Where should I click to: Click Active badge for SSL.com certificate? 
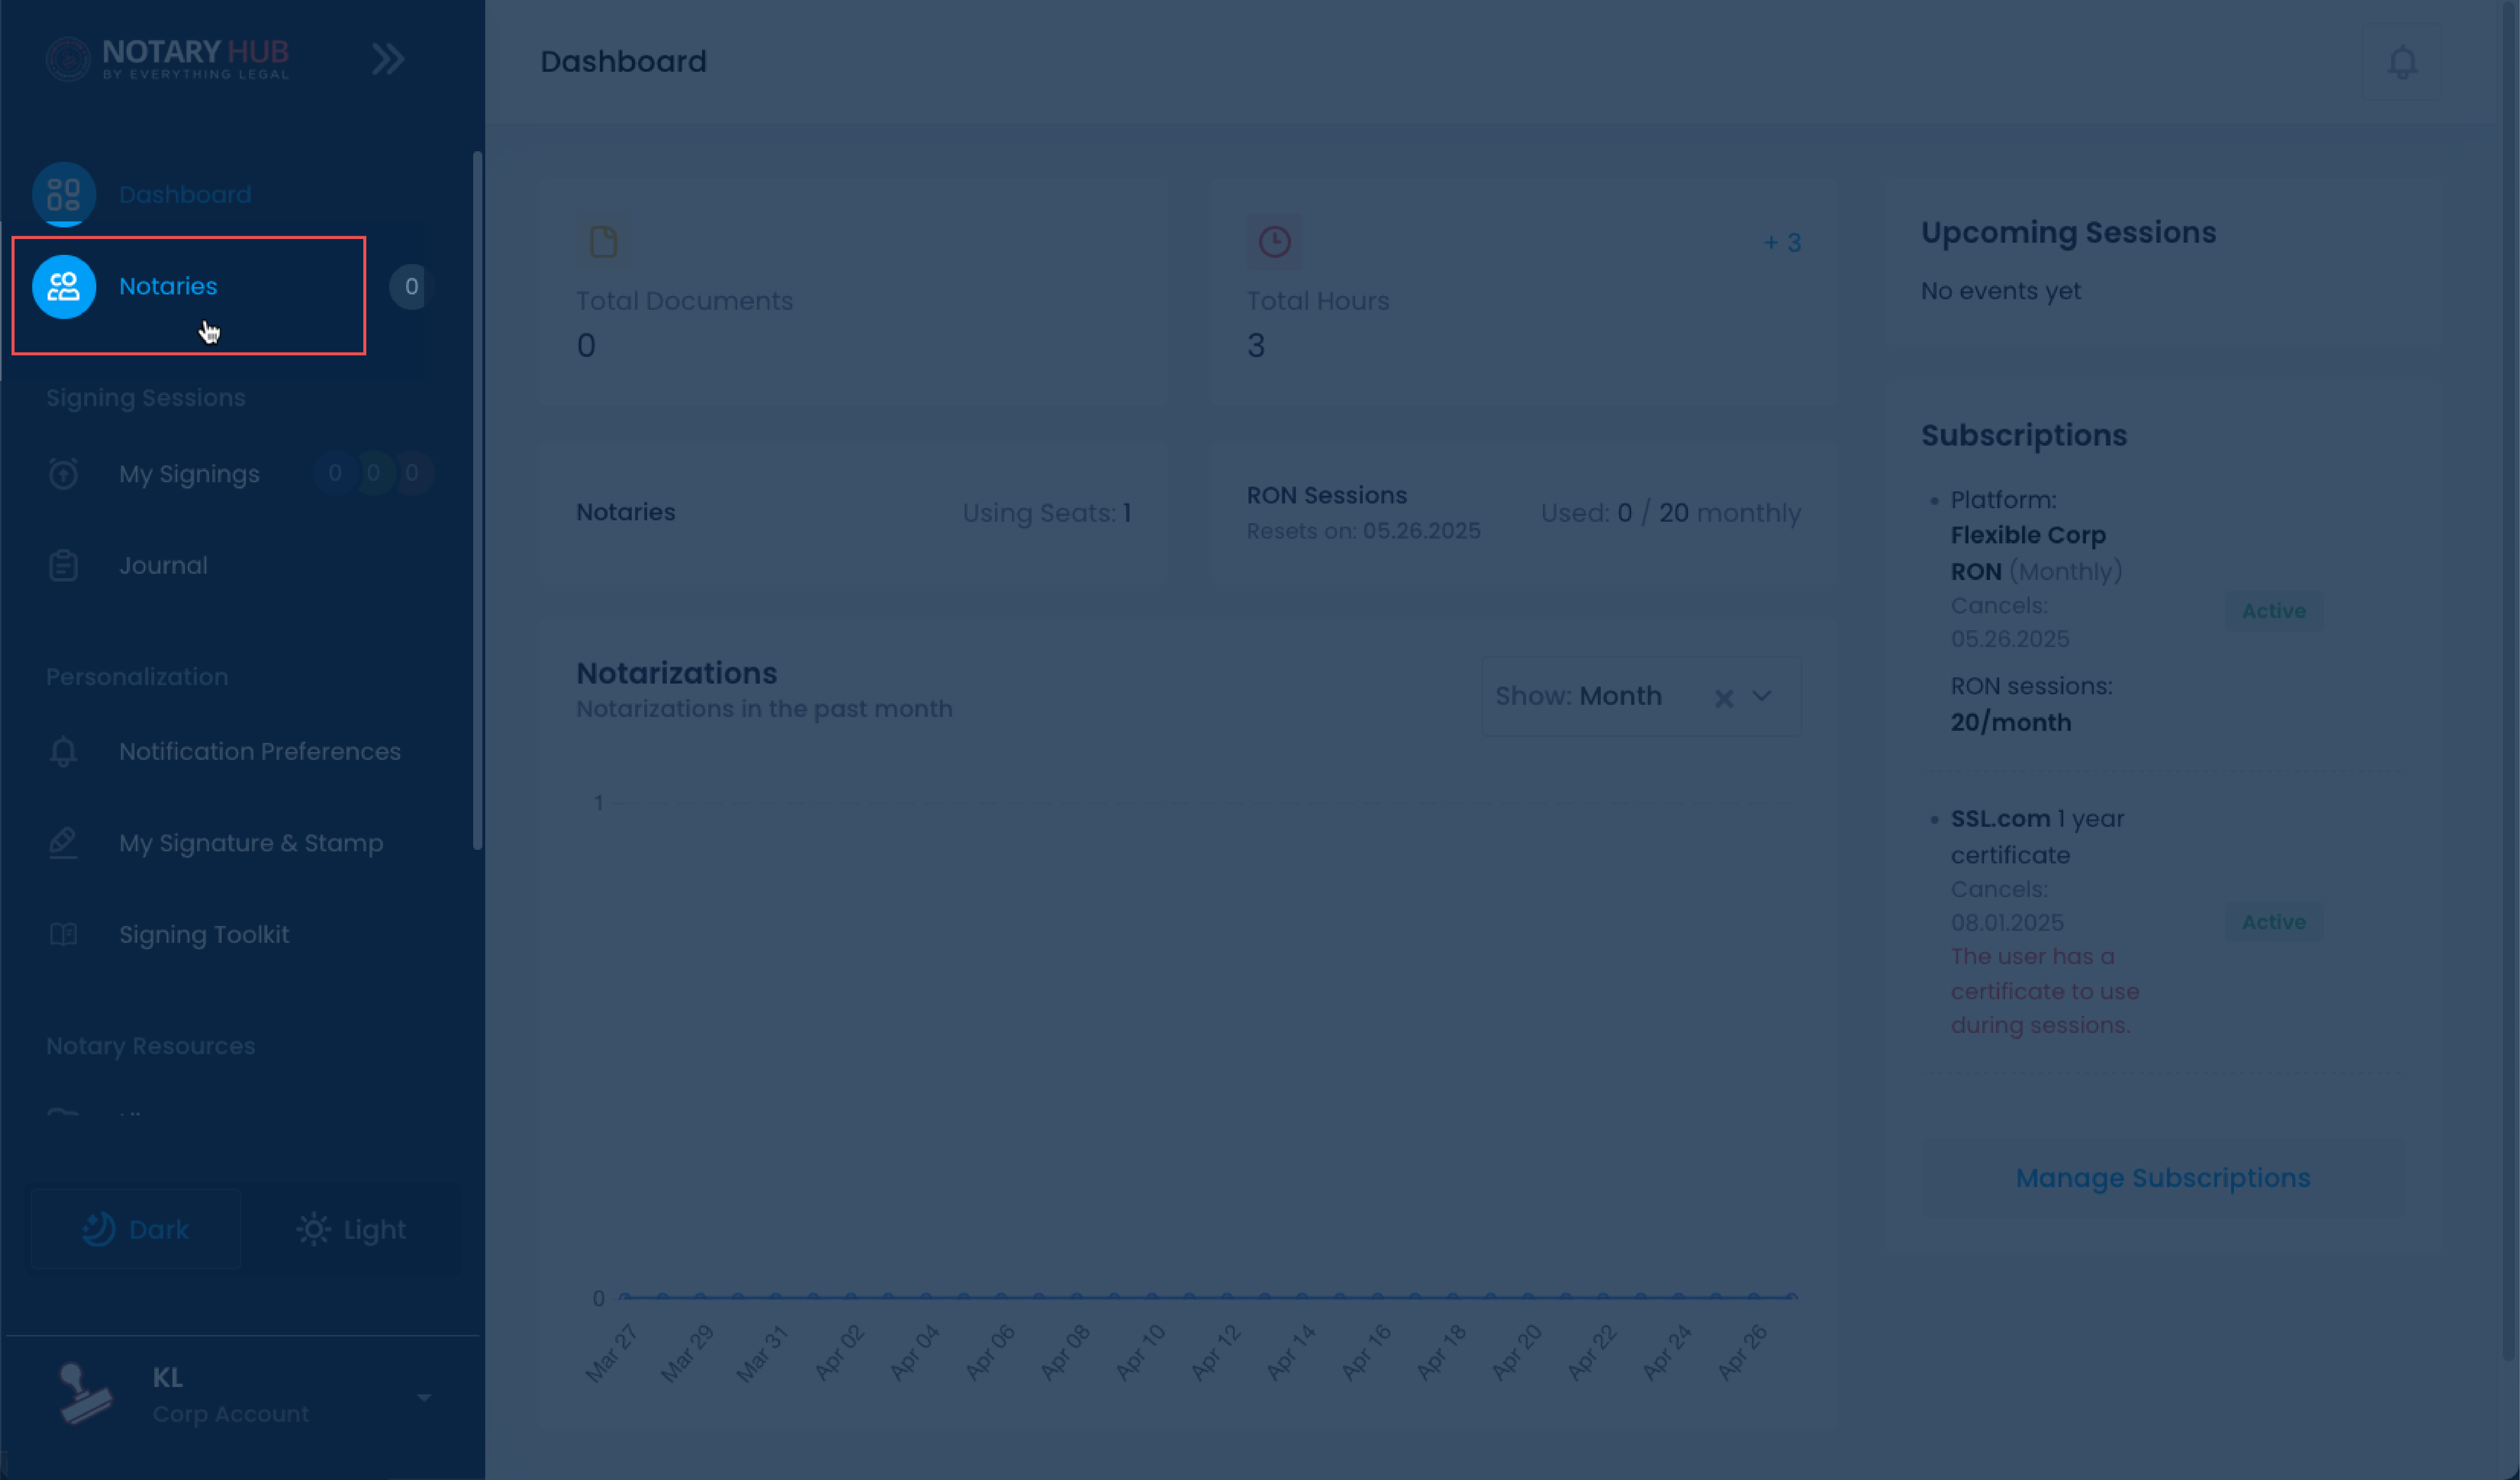pos(2274,922)
